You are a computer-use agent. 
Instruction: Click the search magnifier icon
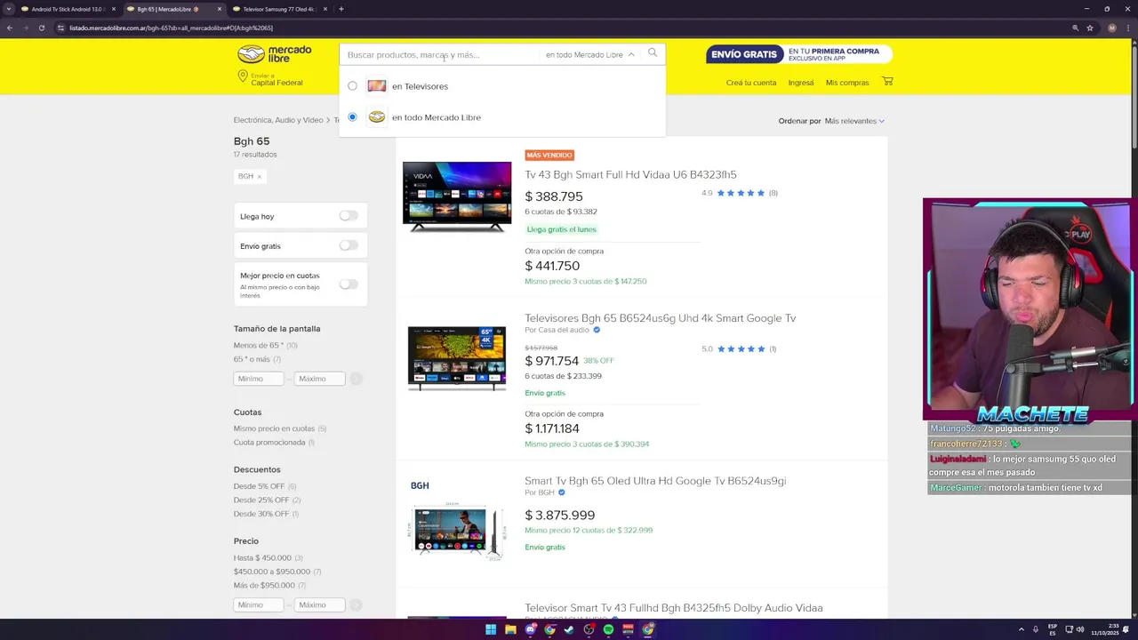pos(653,53)
